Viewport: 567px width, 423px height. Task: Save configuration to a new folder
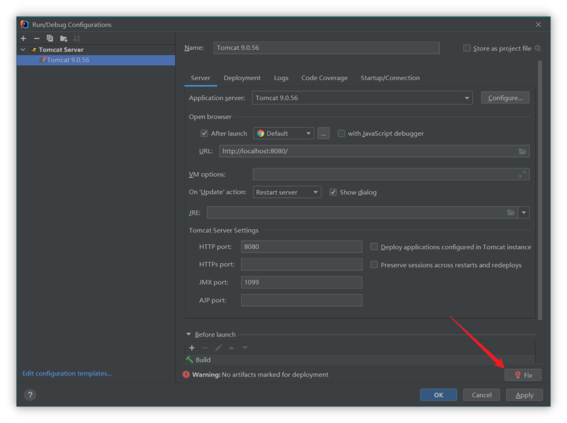click(64, 38)
